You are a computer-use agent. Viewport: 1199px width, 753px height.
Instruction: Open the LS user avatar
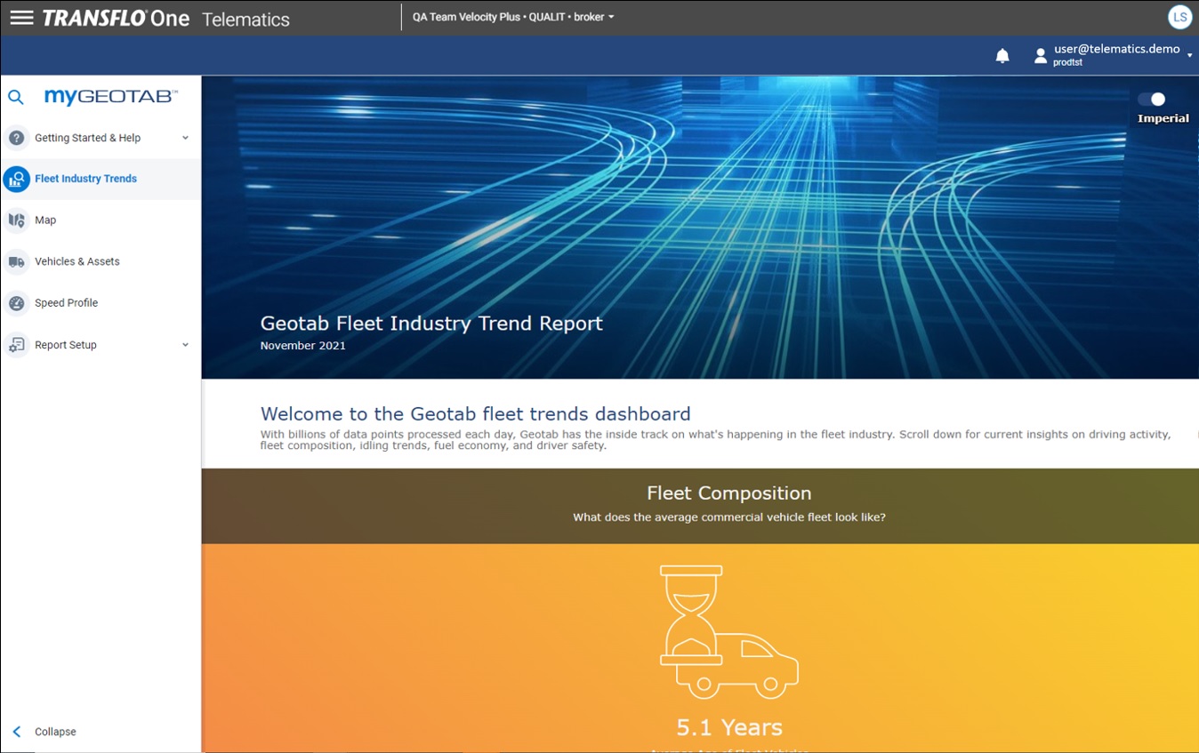(x=1179, y=17)
